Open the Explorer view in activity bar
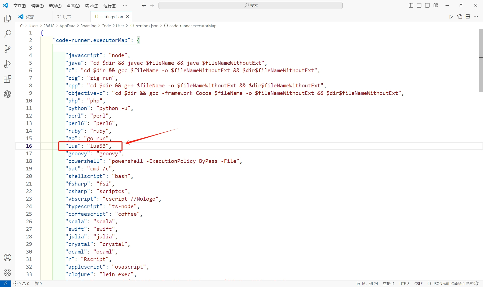 (x=8, y=19)
